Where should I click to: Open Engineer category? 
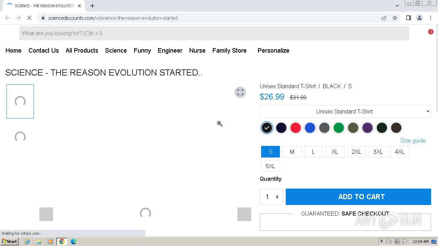click(170, 51)
